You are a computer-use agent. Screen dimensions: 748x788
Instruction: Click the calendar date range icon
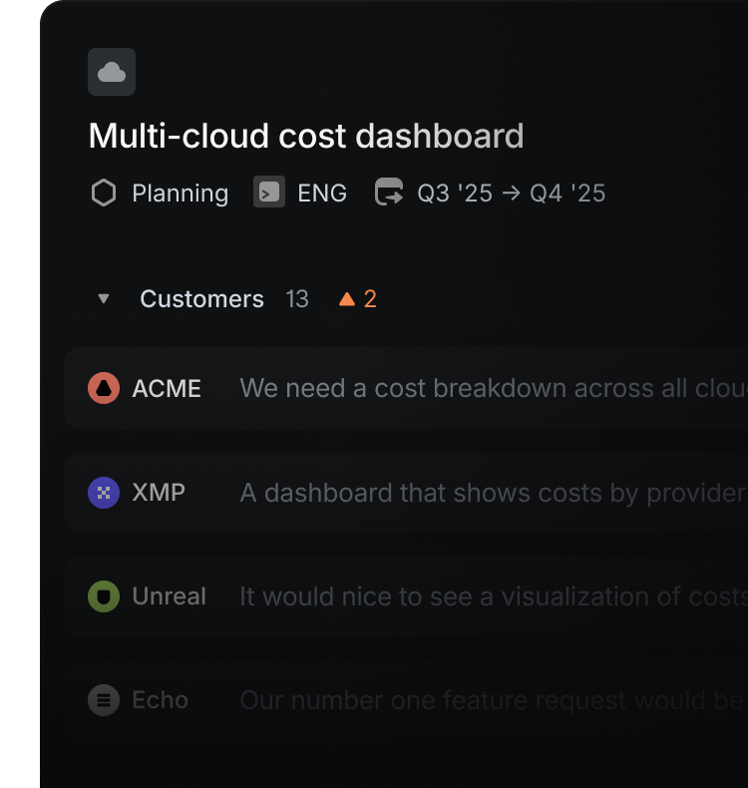point(389,193)
